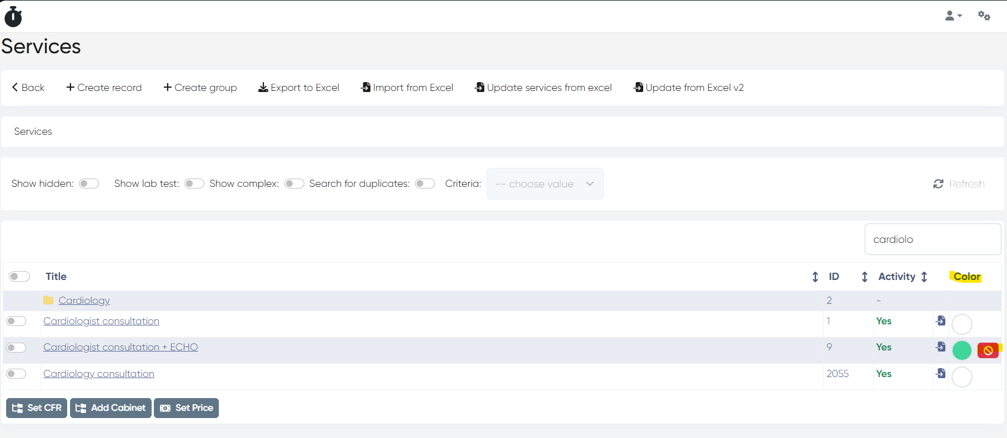Click the green color swatch
Image resolution: width=1007 pixels, height=438 pixels.
point(961,350)
